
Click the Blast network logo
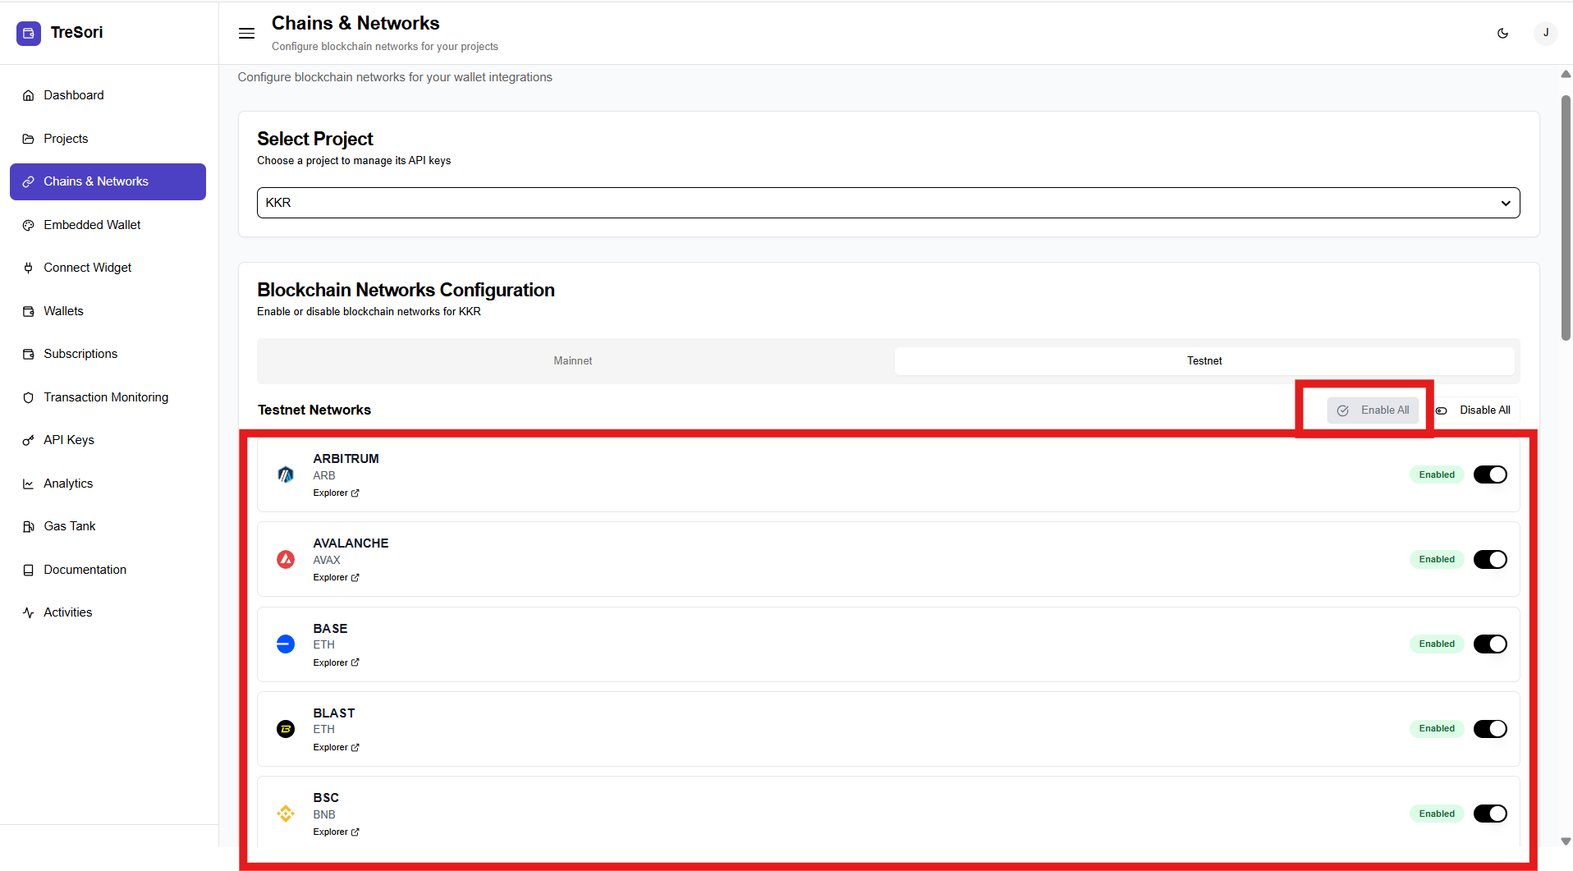click(x=286, y=729)
